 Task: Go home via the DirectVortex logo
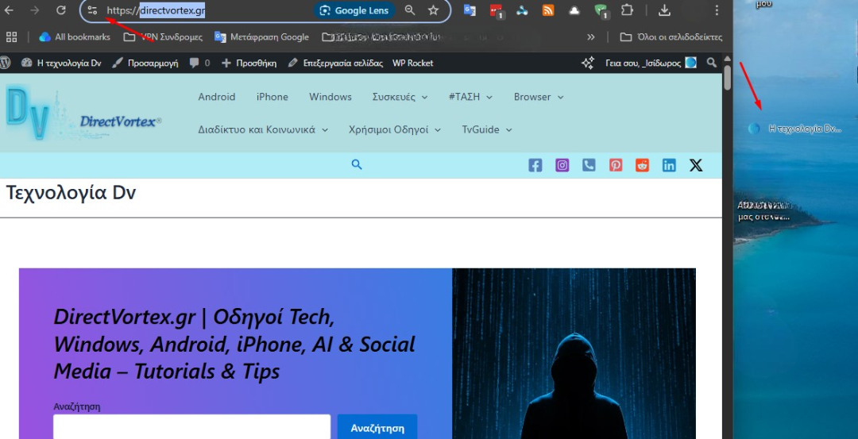click(x=83, y=114)
